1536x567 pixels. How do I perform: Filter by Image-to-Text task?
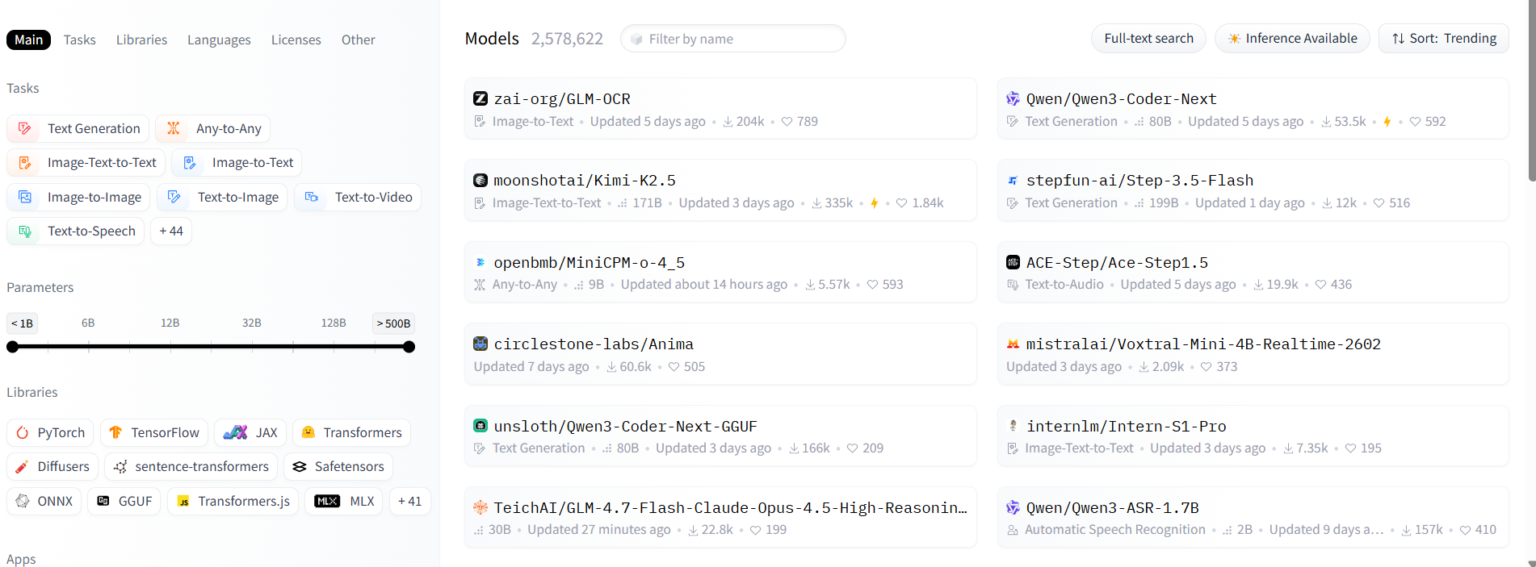(x=237, y=163)
